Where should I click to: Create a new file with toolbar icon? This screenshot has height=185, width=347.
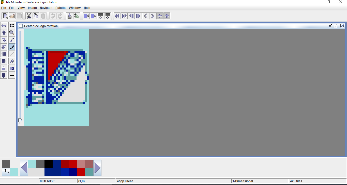5,16
